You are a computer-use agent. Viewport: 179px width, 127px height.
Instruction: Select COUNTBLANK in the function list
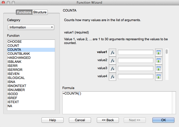tap(19, 54)
